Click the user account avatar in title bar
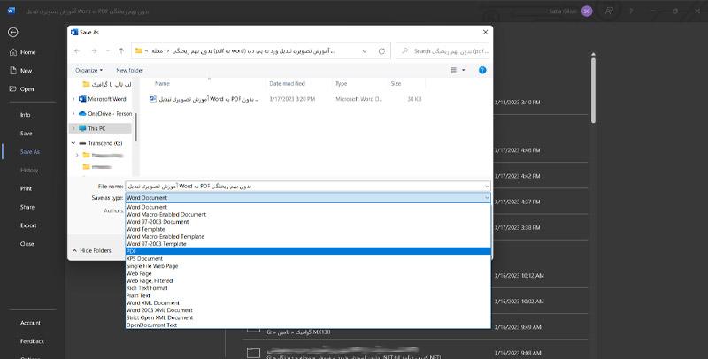Viewport: 708px width, 359px height. point(586,10)
